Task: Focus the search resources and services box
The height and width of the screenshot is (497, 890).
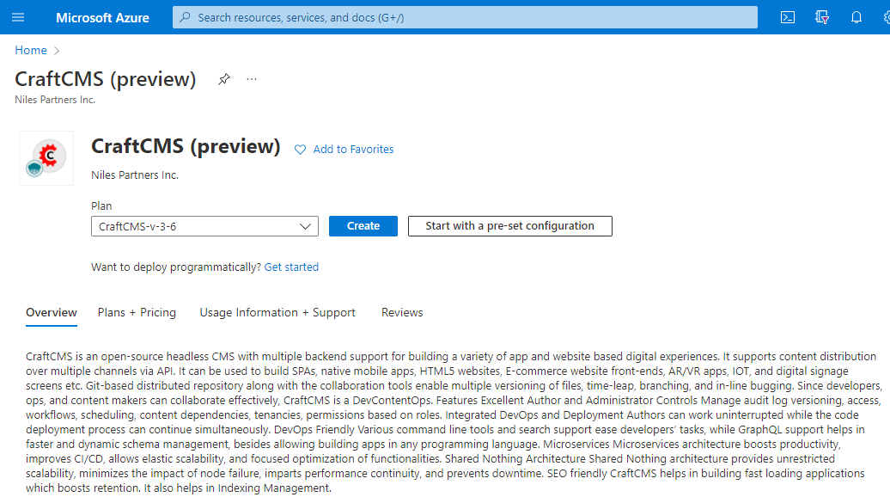Action: tap(464, 17)
